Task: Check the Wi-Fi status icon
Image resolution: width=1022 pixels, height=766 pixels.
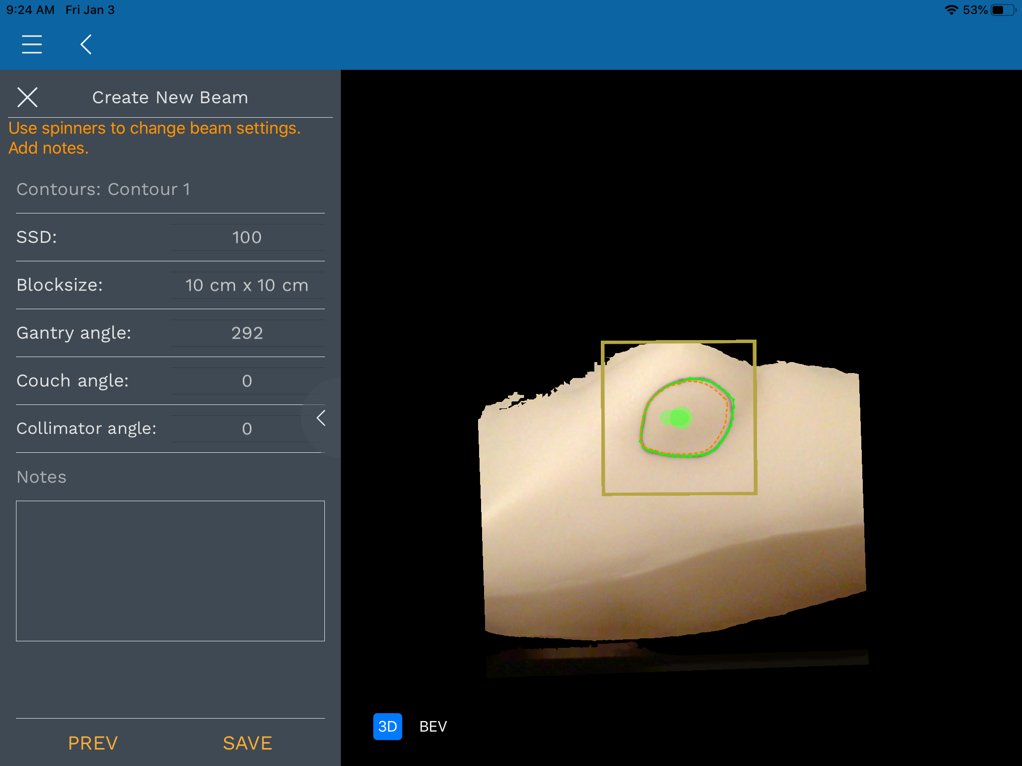Action: click(x=951, y=10)
